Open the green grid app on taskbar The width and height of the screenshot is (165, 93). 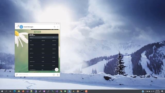tap(65, 91)
